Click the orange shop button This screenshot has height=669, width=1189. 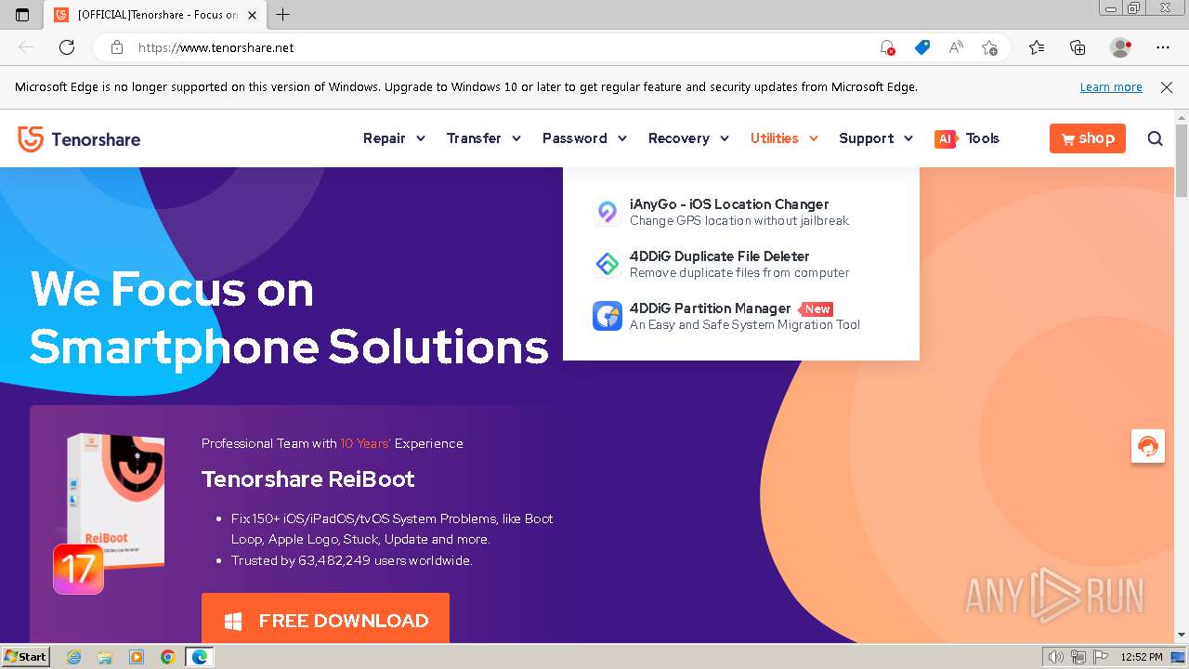[x=1088, y=138]
